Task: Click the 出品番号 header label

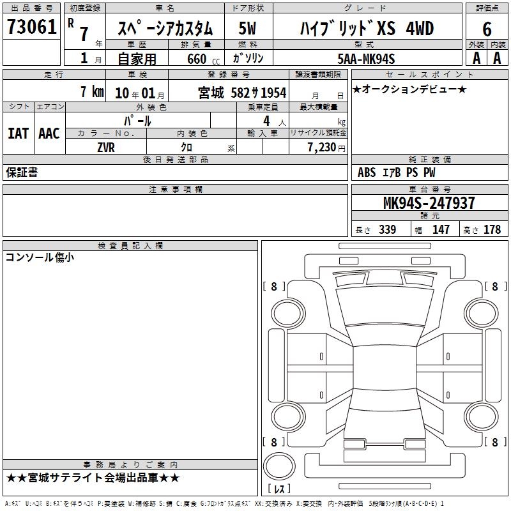Action: click(x=31, y=8)
